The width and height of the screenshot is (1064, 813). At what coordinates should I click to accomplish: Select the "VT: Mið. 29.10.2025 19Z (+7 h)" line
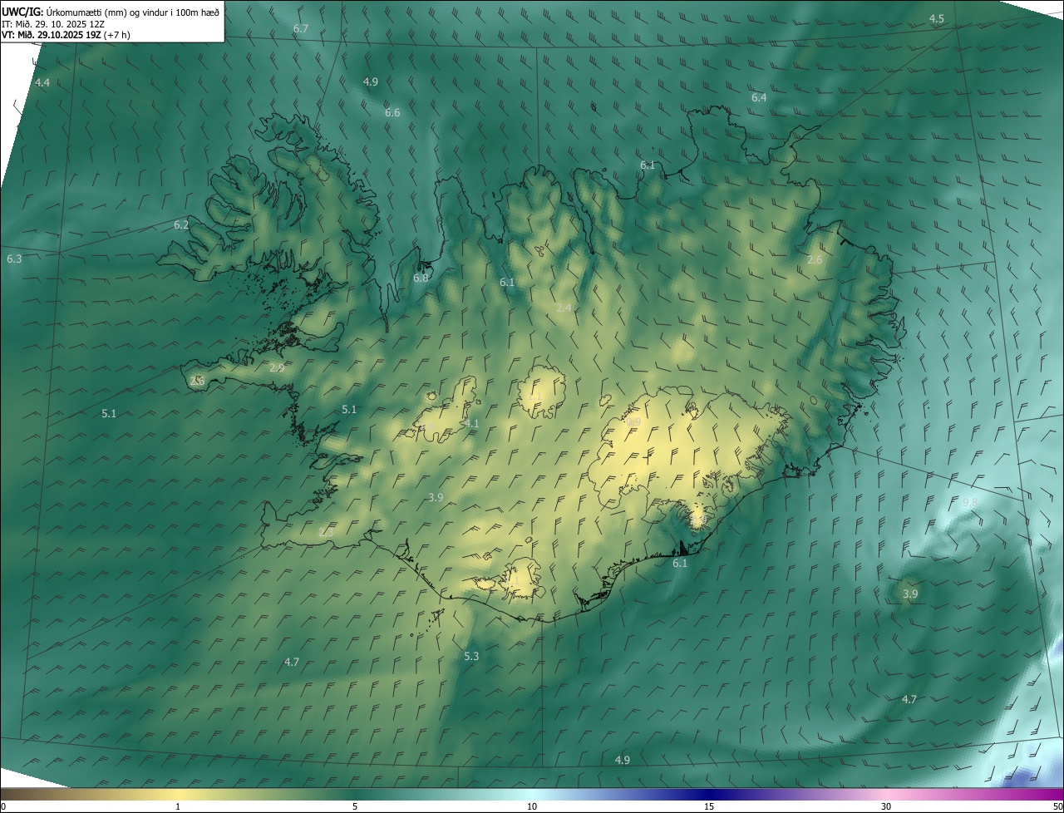click(x=66, y=35)
